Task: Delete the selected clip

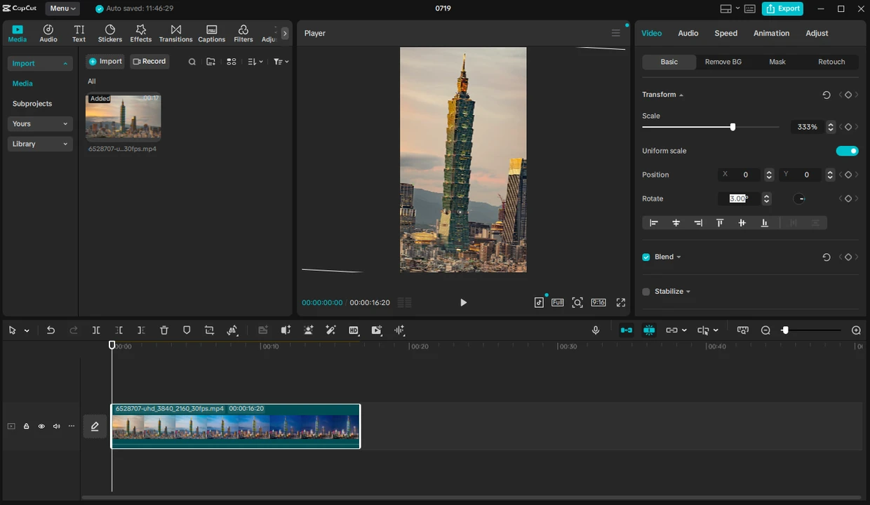Action: [164, 330]
